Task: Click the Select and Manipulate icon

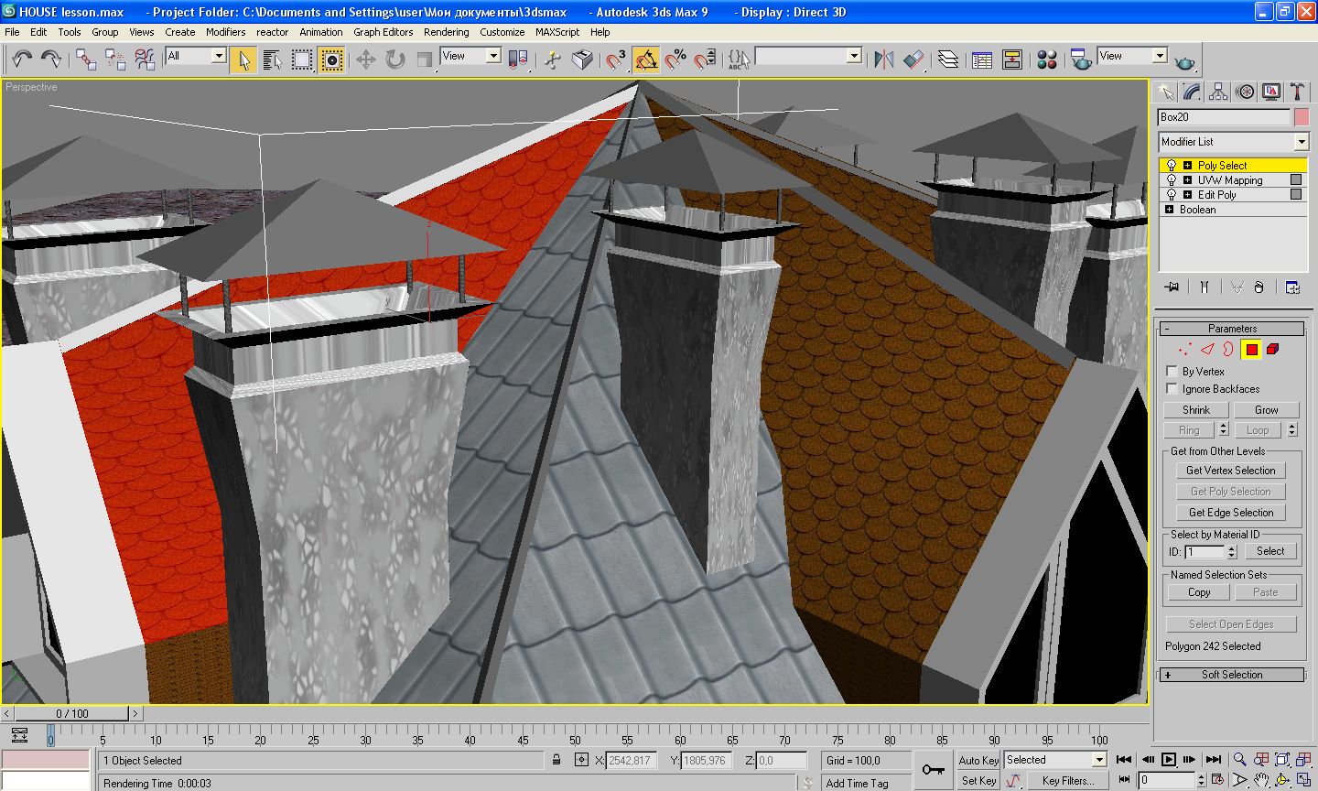Action: coord(552,60)
